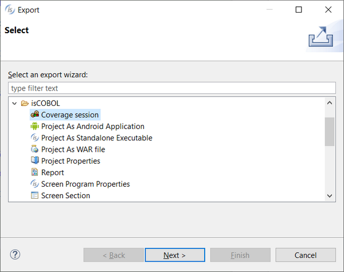
Task: Click the Coverage session icon
Action: pos(35,115)
